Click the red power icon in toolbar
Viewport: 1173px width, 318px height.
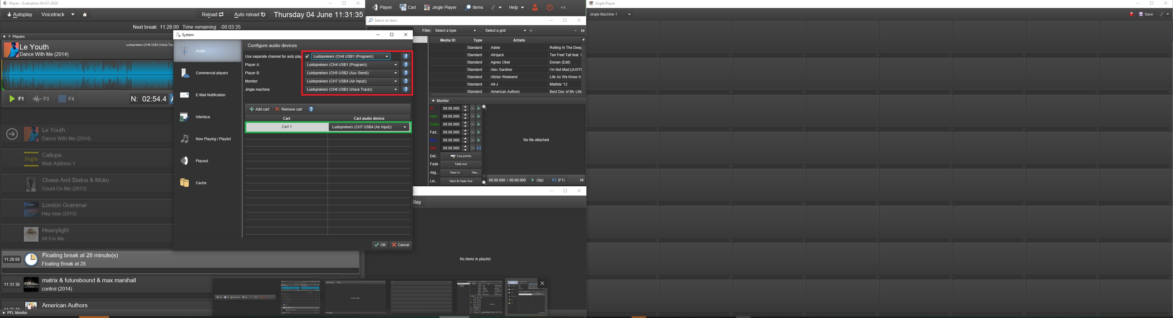(550, 7)
